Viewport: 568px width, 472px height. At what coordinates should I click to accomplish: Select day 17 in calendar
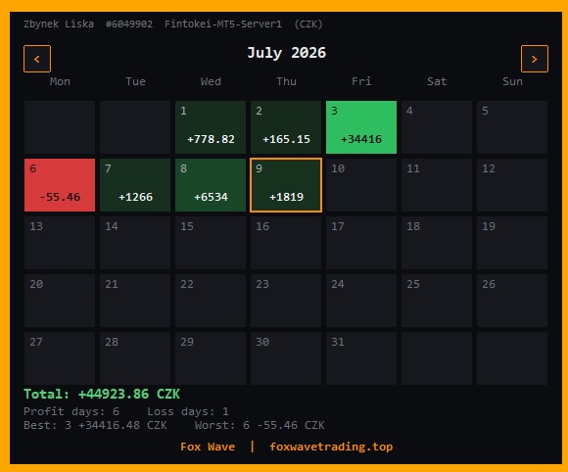coord(361,243)
